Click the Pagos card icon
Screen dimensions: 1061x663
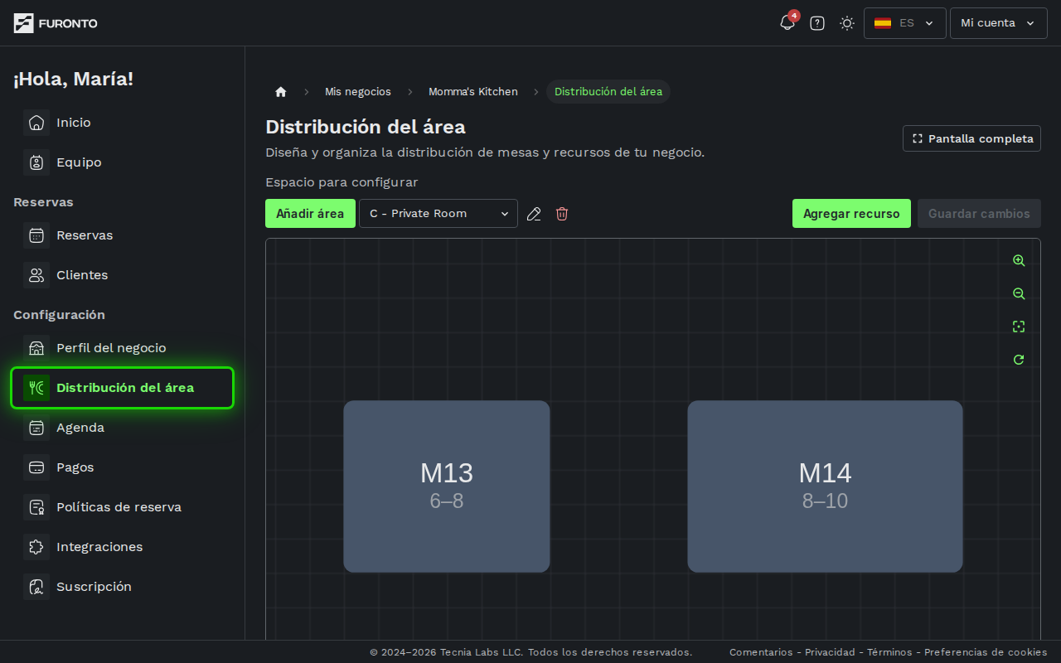(36, 467)
